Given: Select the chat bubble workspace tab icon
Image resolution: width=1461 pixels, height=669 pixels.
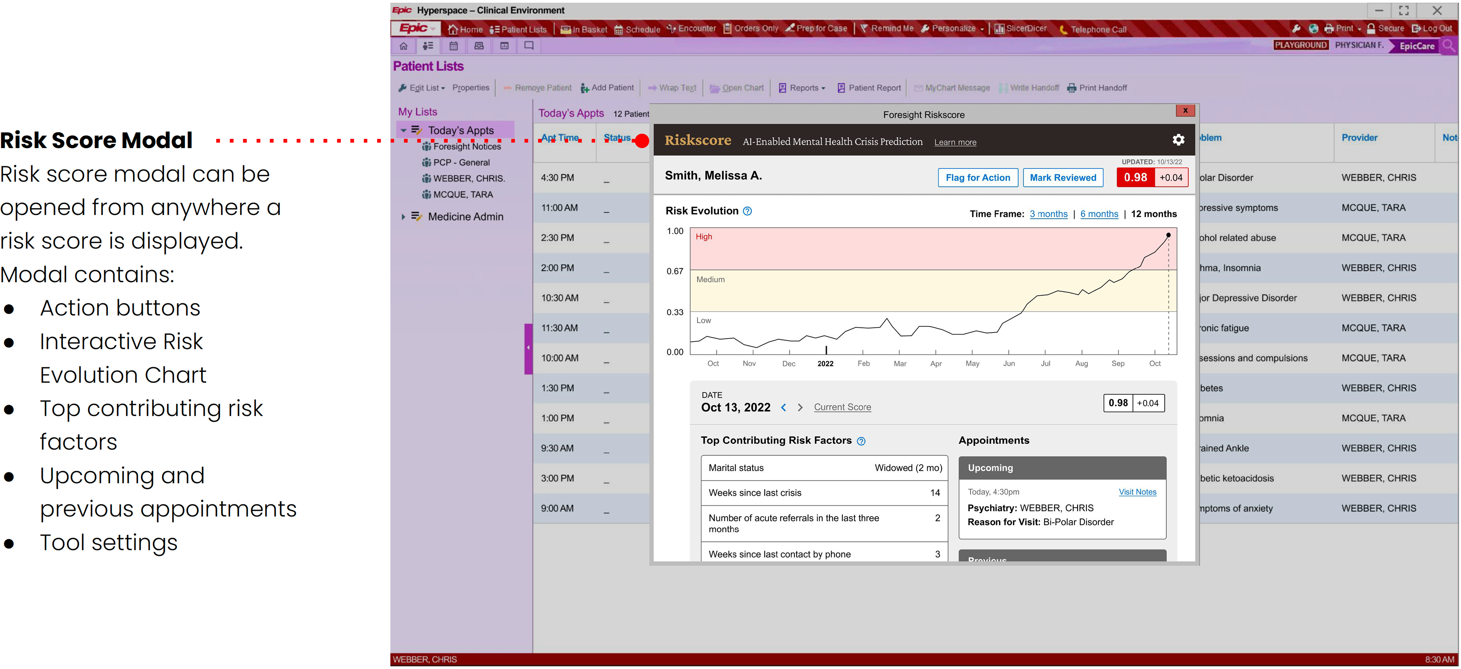Looking at the screenshot, I should click(529, 45).
